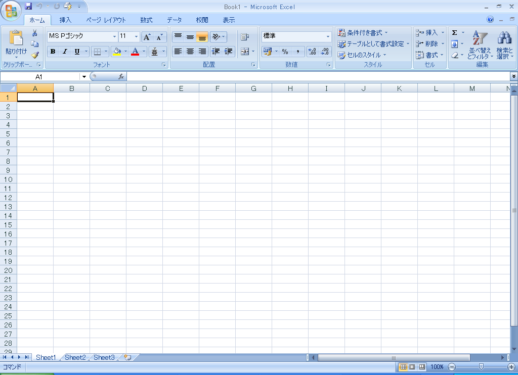
Task: Open Customize Quick Access Toolbar dropdown
Action: point(79,6)
